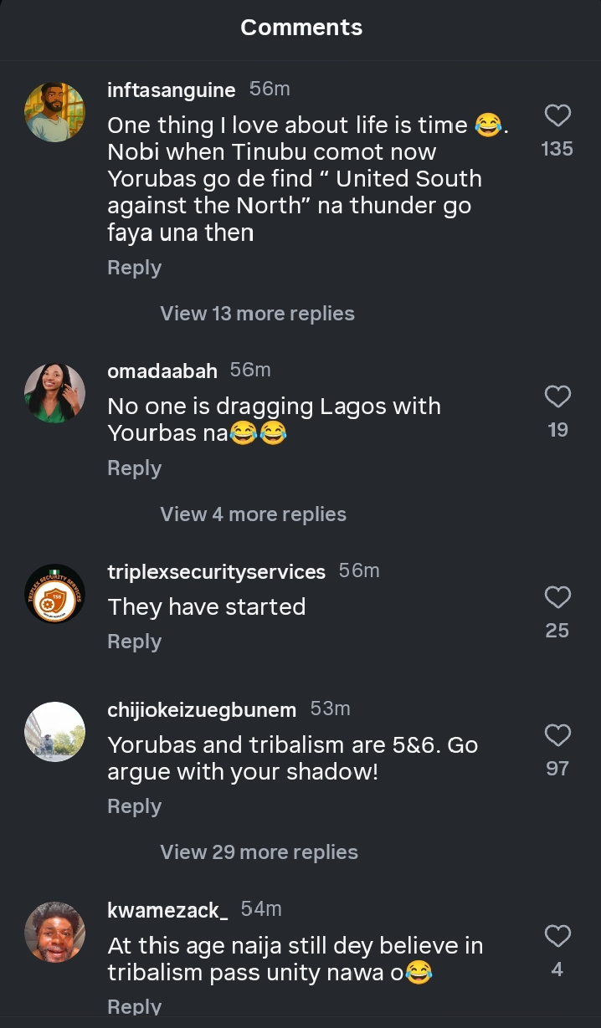Open the triplexsecurityservices username link

click(x=216, y=572)
